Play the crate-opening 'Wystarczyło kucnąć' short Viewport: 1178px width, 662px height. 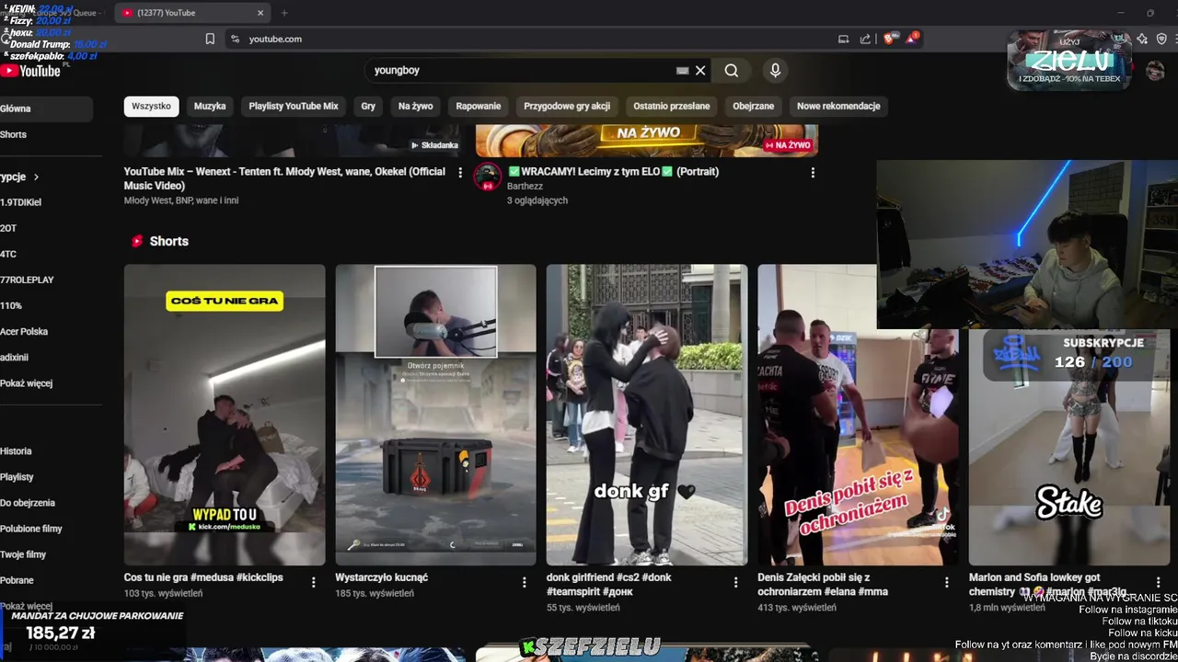pos(435,415)
